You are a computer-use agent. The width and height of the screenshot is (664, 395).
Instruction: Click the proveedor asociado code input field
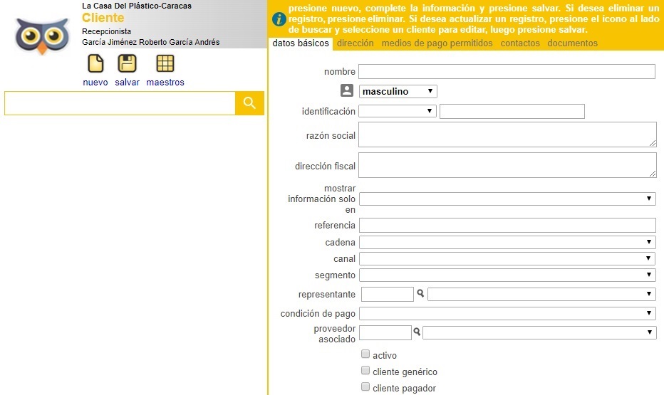coord(385,332)
